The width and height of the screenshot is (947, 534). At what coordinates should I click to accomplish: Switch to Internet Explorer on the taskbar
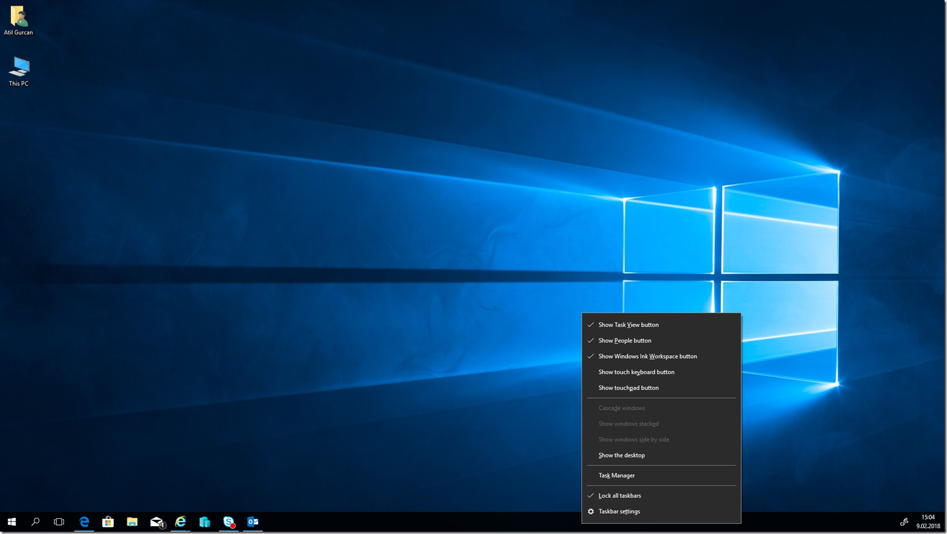tap(181, 522)
